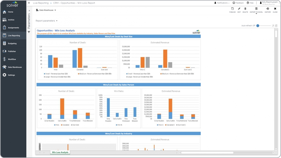Expand the Parameters panel with double chevron
The image size is (281, 158).
[x=29, y=11]
